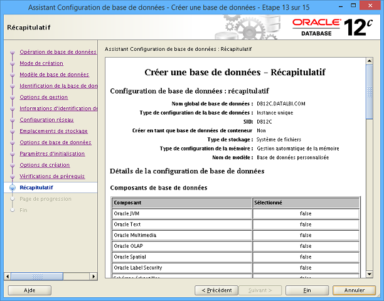
Task: Return to Vérifications de prérequis step
Action: pyautogui.click(x=52, y=176)
